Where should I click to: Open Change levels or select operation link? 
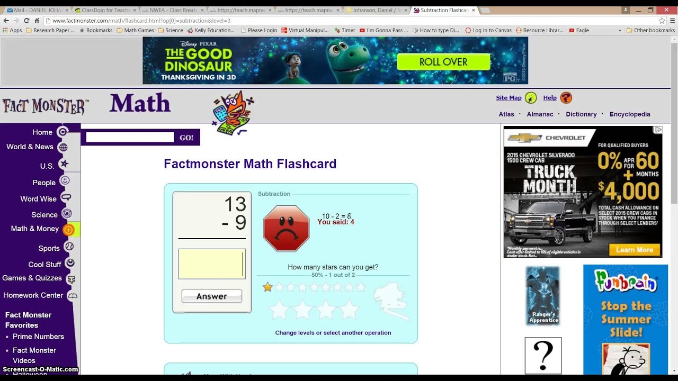click(x=333, y=333)
